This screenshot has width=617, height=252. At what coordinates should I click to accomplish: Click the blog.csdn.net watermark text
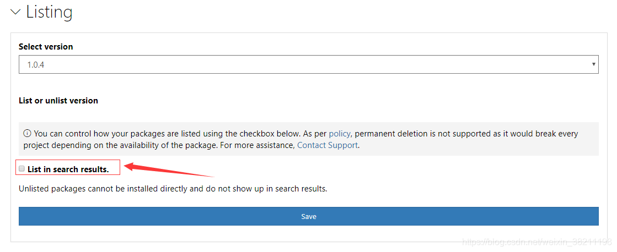pos(536,242)
